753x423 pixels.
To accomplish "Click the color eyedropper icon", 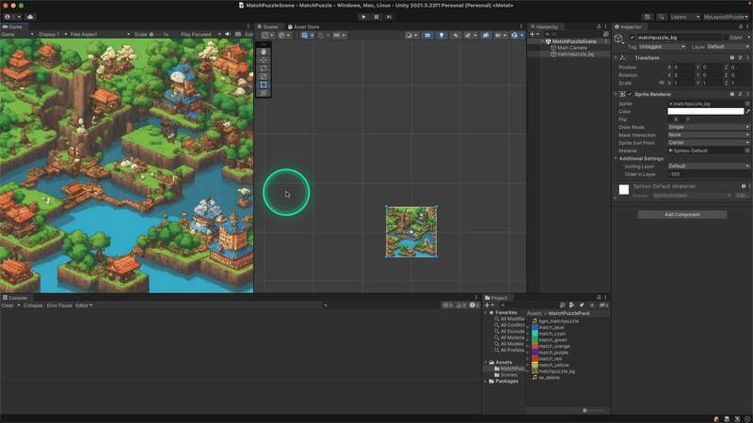I will [747, 111].
